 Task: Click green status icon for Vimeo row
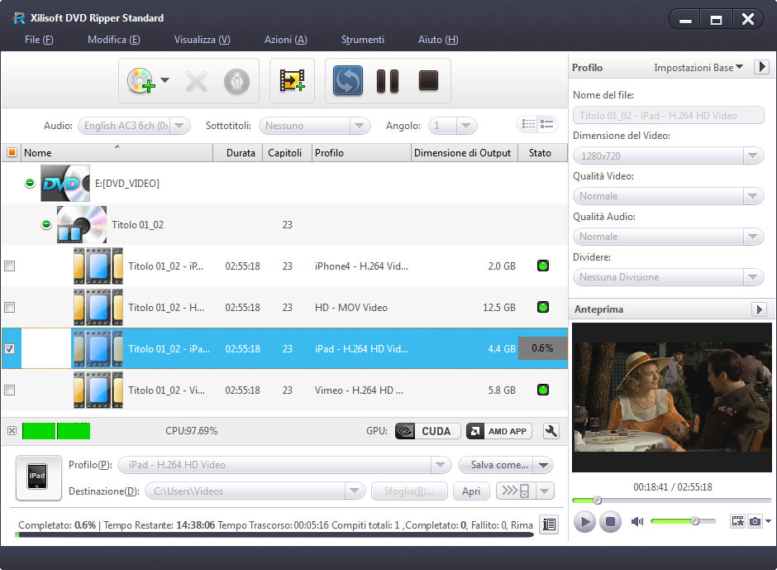(x=543, y=390)
